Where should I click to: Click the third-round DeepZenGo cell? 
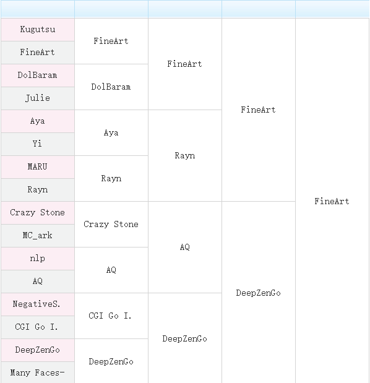(x=185, y=338)
